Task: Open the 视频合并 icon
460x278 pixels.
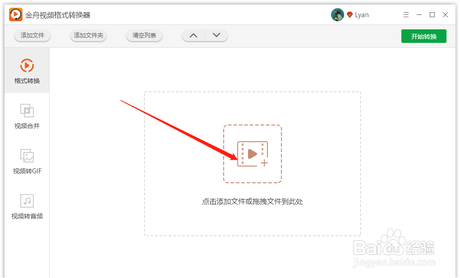Action: pos(27,111)
